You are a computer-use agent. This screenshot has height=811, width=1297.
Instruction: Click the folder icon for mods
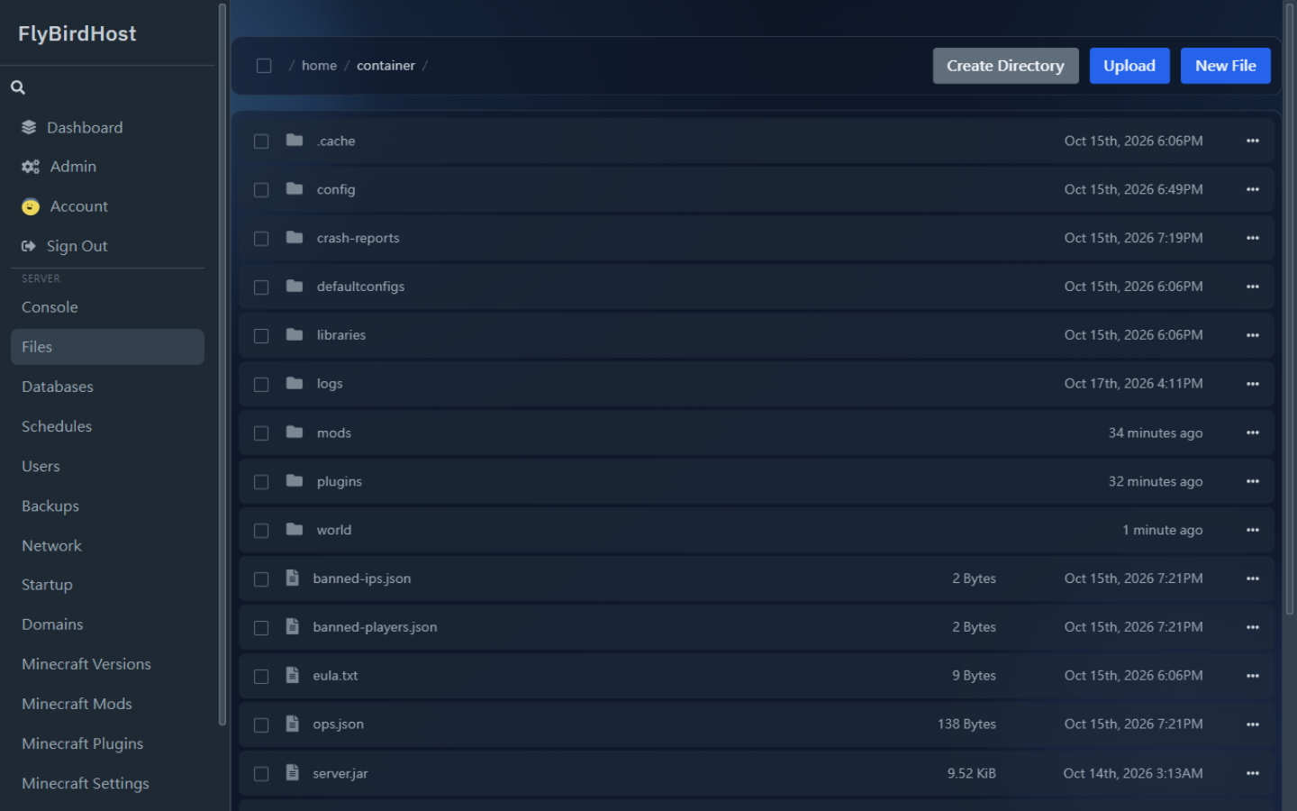[295, 433]
